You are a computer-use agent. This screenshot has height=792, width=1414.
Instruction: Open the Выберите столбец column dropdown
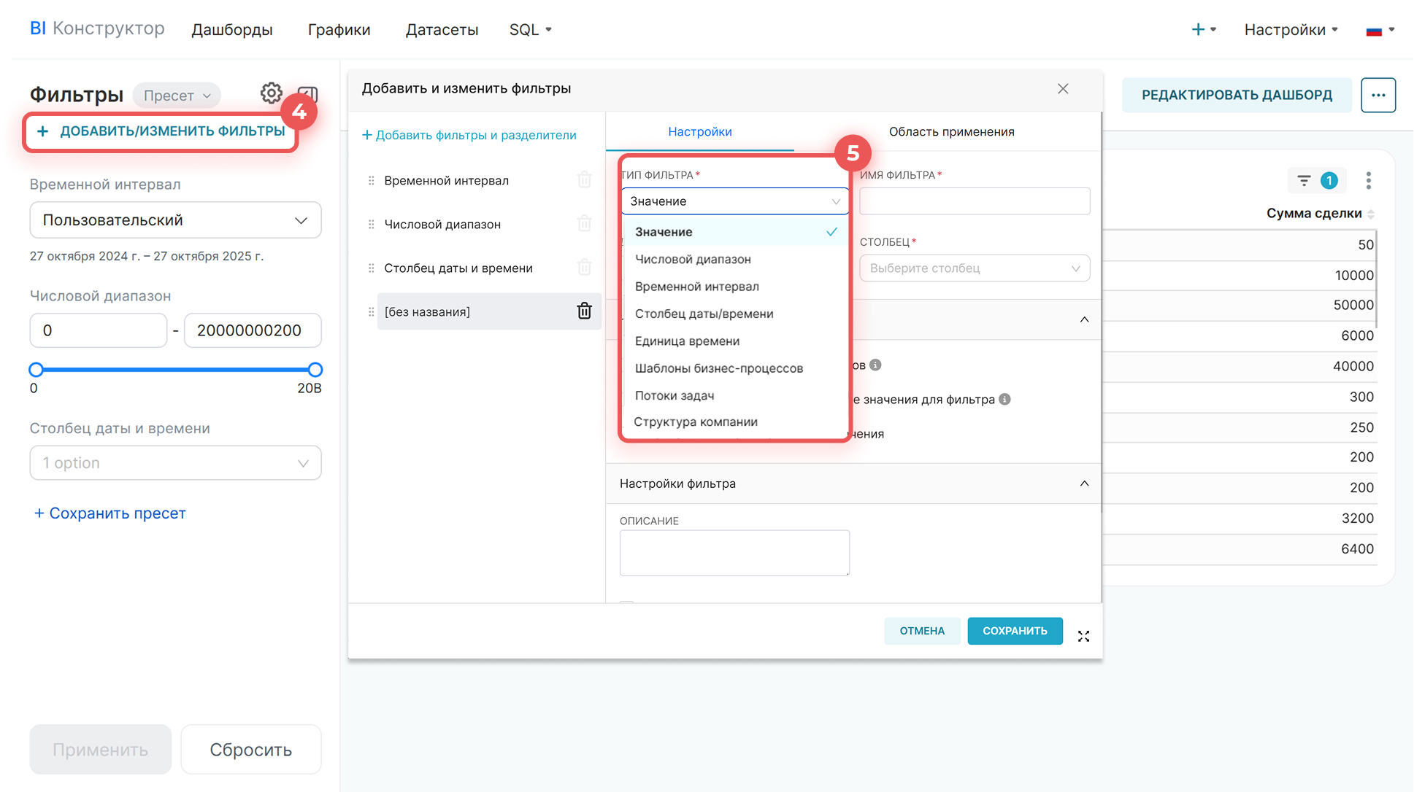click(974, 268)
